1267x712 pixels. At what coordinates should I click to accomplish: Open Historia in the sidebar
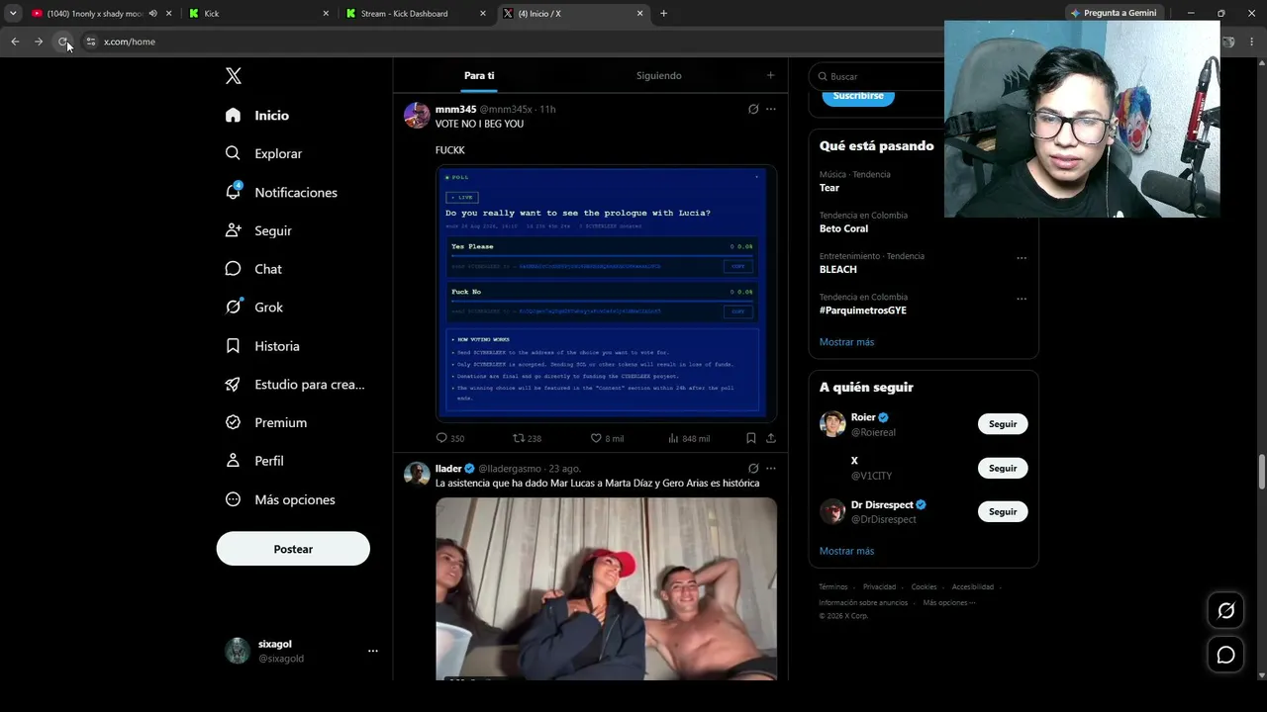click(262, 346)
